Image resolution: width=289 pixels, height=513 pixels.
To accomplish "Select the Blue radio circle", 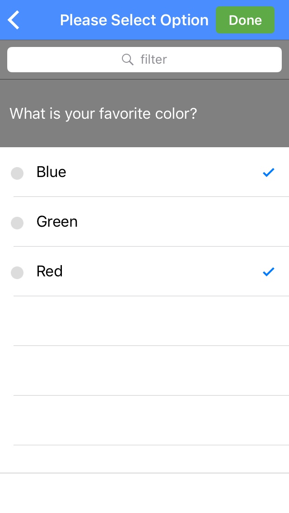I will point(17,173).
